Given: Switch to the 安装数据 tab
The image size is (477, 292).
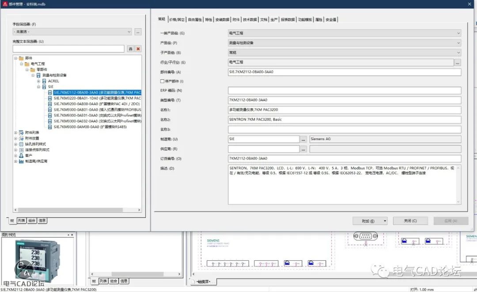Looking at the screenshot, I should (222, 19).
